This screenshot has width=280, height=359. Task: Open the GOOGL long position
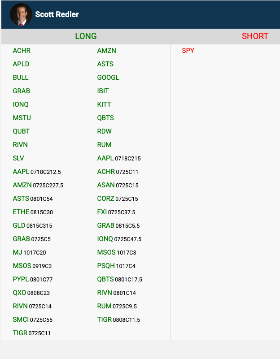(x=108, y=78)
